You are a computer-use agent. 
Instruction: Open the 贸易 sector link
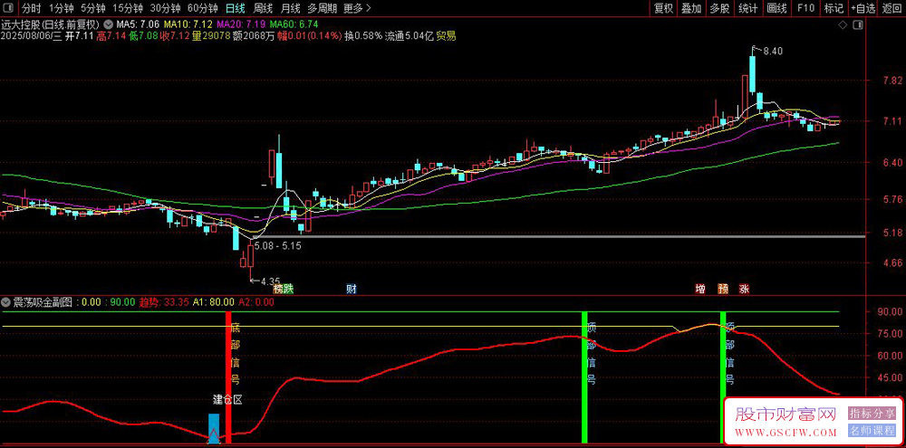(446, 36)
